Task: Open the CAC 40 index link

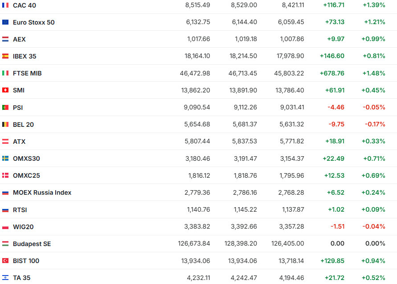Action: tap(25, 5)
